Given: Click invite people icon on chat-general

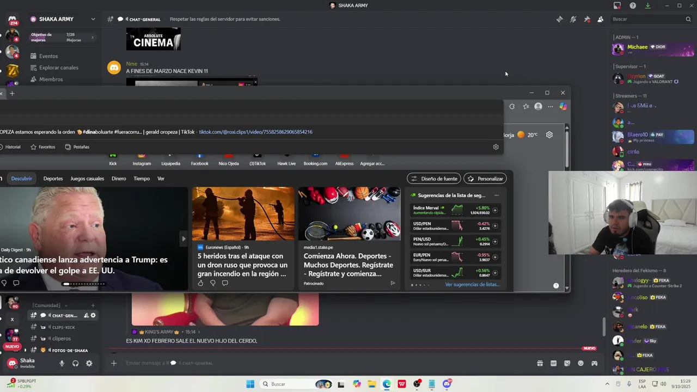Looking at the screenshot, I should (x=86, y=316).
